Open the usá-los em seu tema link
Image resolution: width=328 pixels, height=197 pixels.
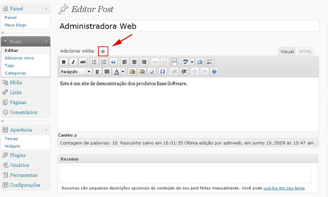284,188
